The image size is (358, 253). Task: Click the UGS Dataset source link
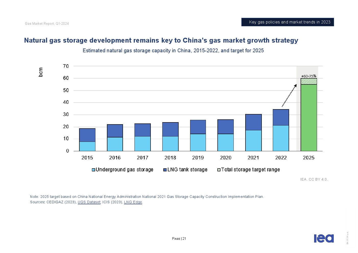89,202
